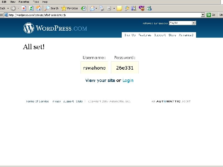
Task: Click the Edit with Word icon
Action: pyautogui.click(x=109, y=9)
